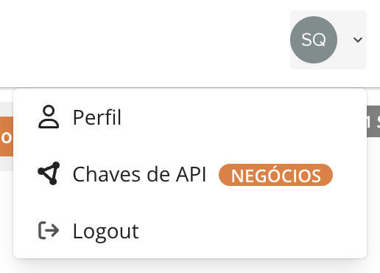Click the partially hidden orange button at left
Screen dimensions: 380x273
(x=7, y=136)
